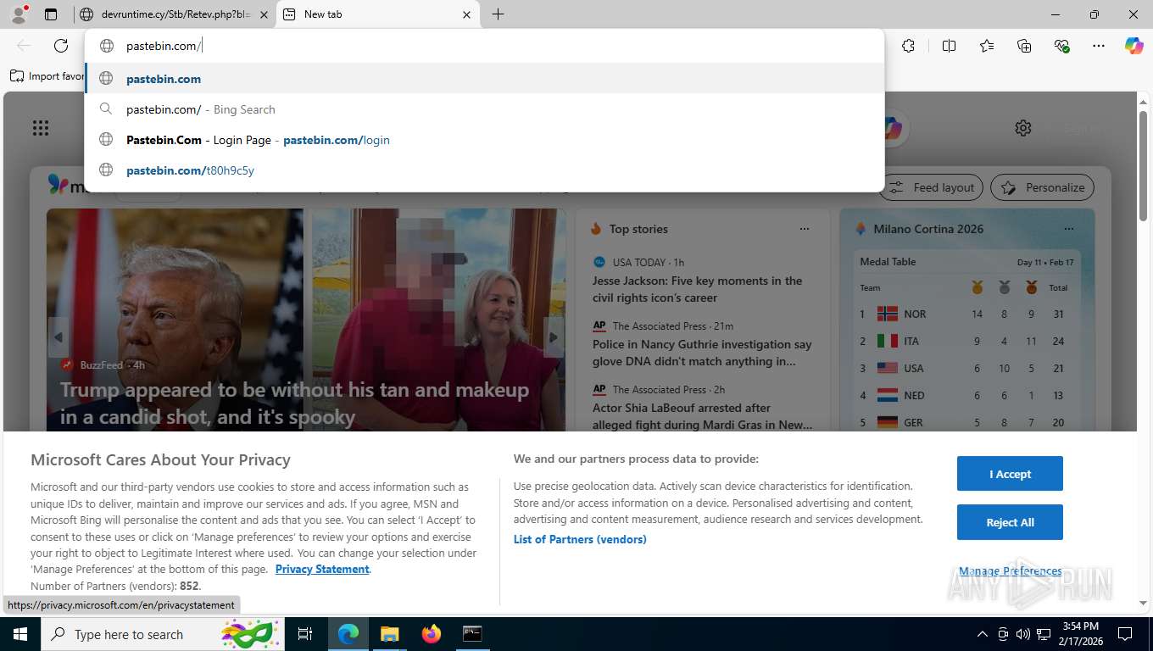This screenshot has width=1153, height=651.
Task: Open the Copilot icon in toolbar
Action: pyautogui.click(x=1134, y=46)
